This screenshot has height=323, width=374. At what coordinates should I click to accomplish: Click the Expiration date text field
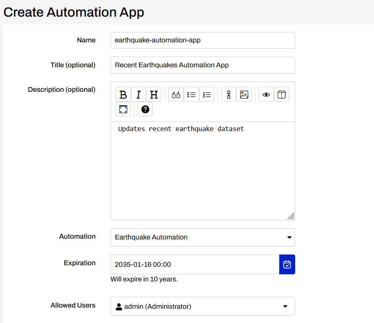[195, 264]
